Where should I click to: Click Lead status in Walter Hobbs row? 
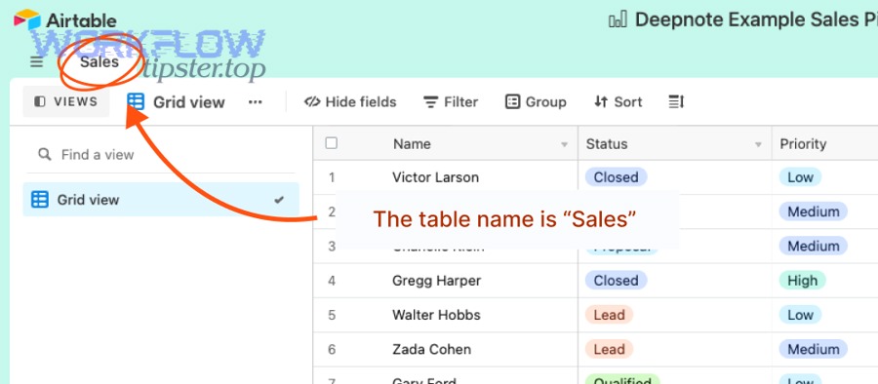tap(609, 315)
